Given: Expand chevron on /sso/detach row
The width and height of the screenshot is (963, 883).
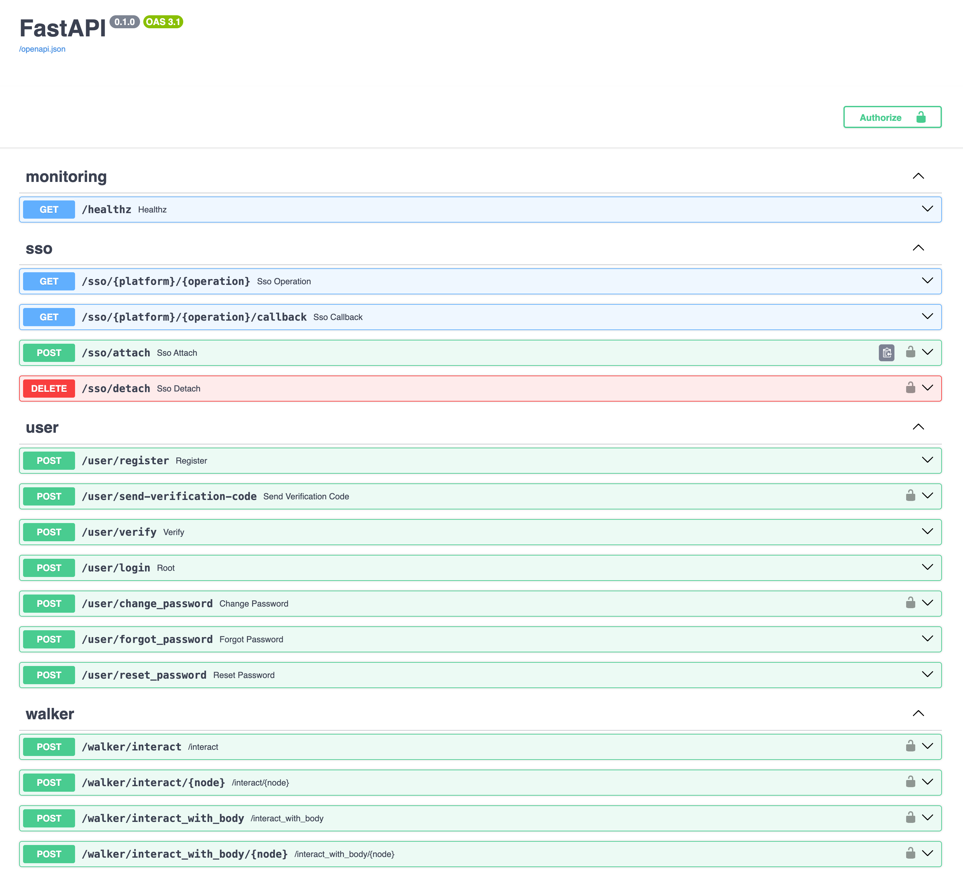Looking at the screenshot, I should click(927, 388).
